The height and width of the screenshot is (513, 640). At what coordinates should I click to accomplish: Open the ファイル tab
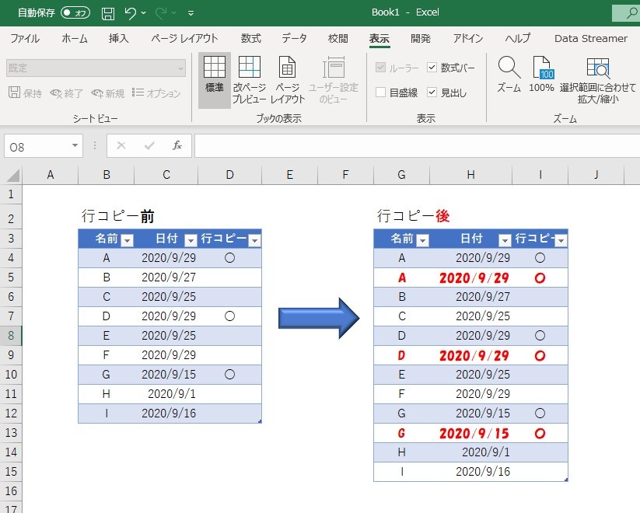click(25, 38)
